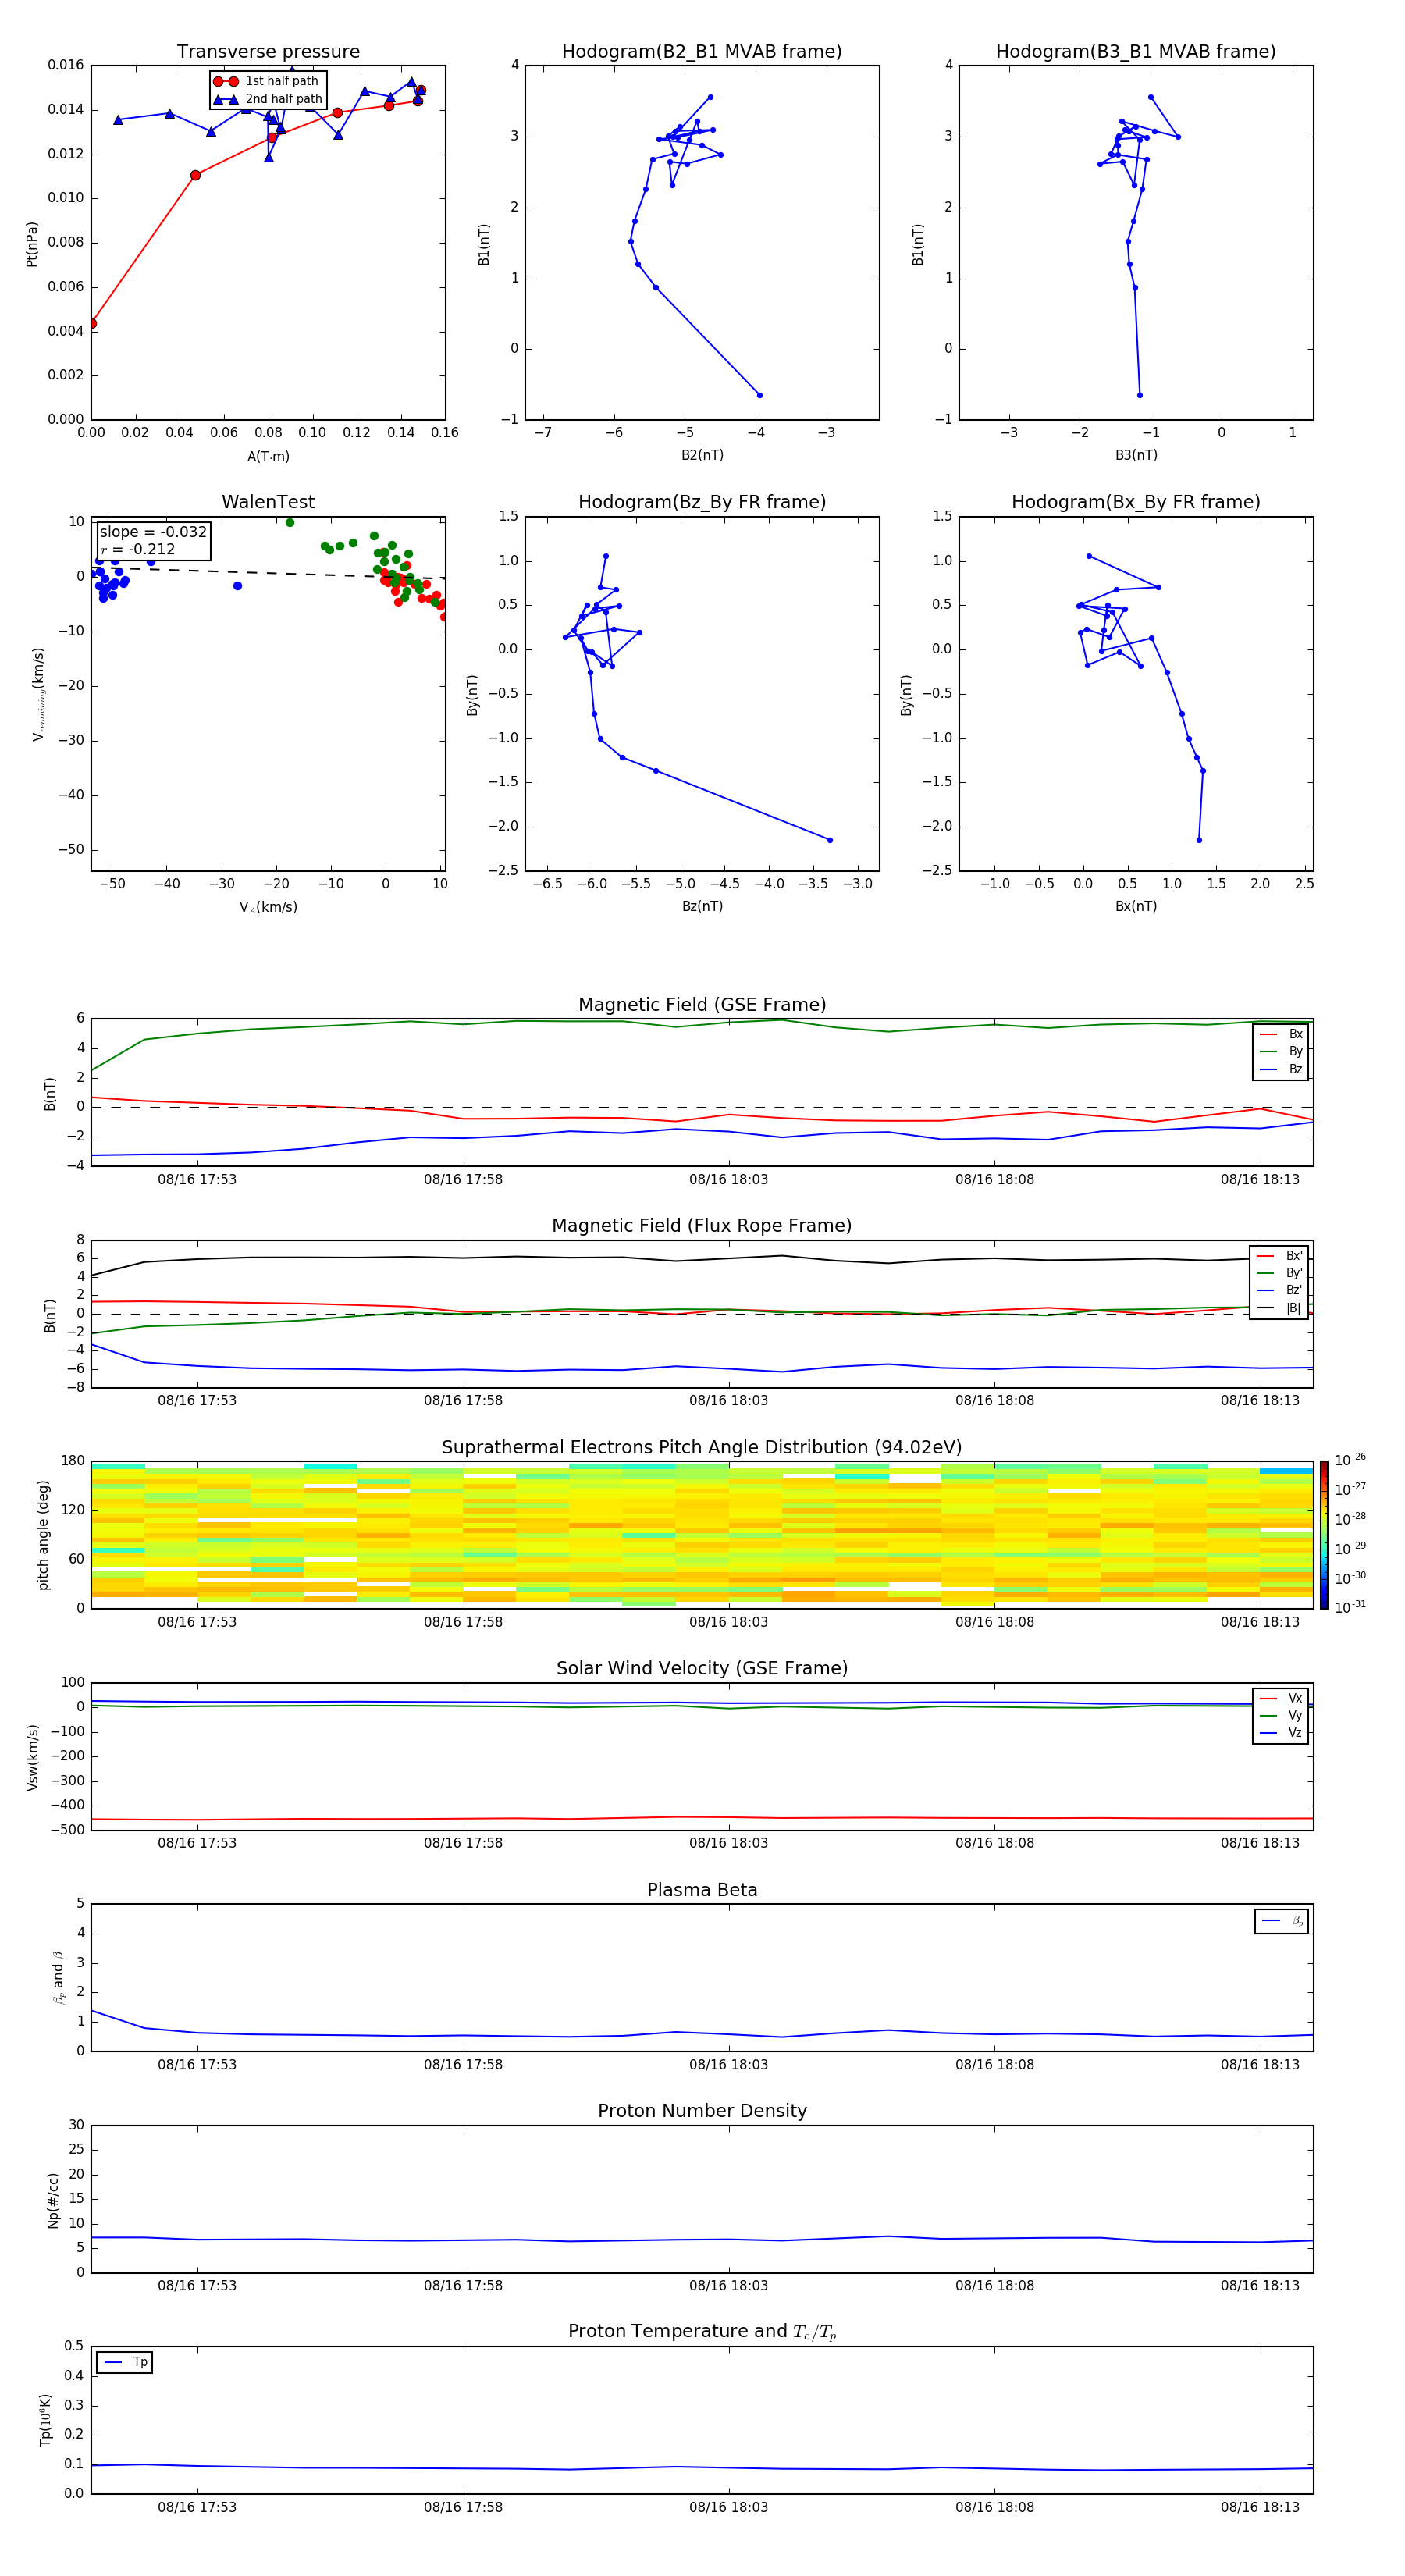
Task: Click the 'r = -0.212' annotation
Action: tap(138, 549)
